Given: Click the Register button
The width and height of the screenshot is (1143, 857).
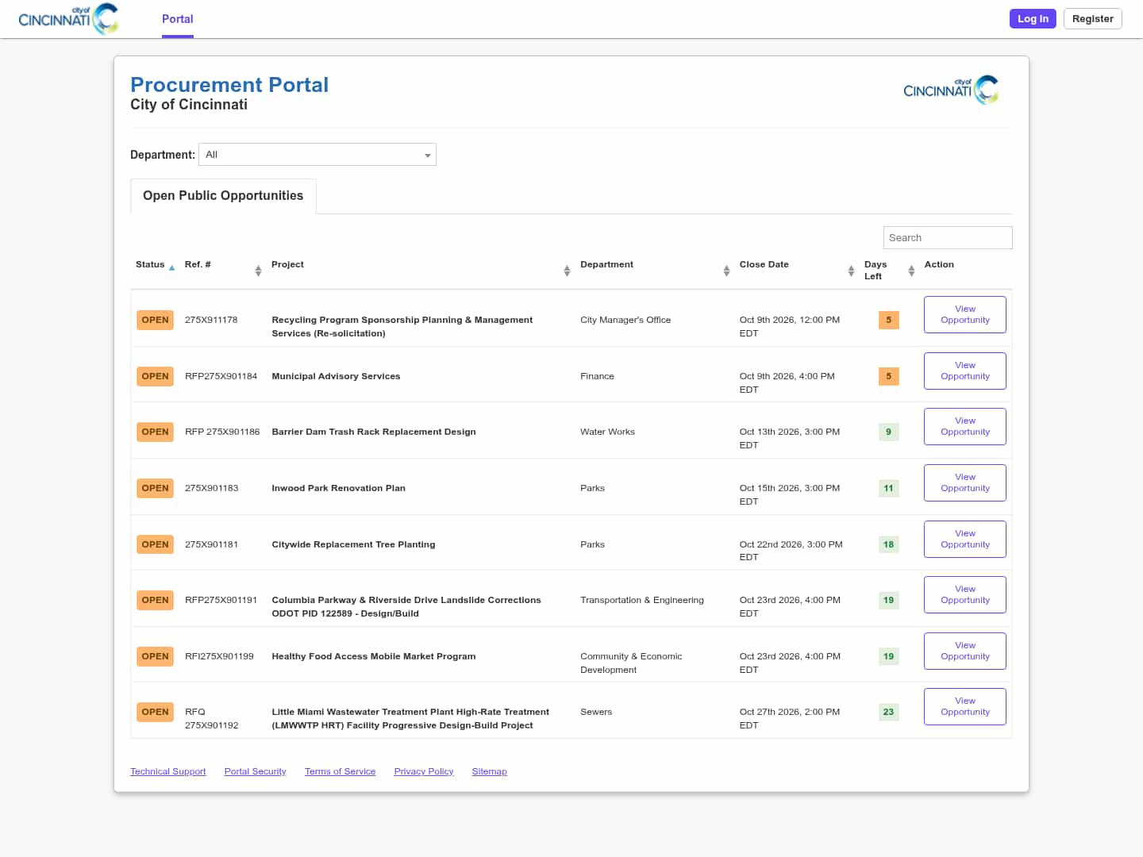Looking at the screenshot, I should point(1092,19).
